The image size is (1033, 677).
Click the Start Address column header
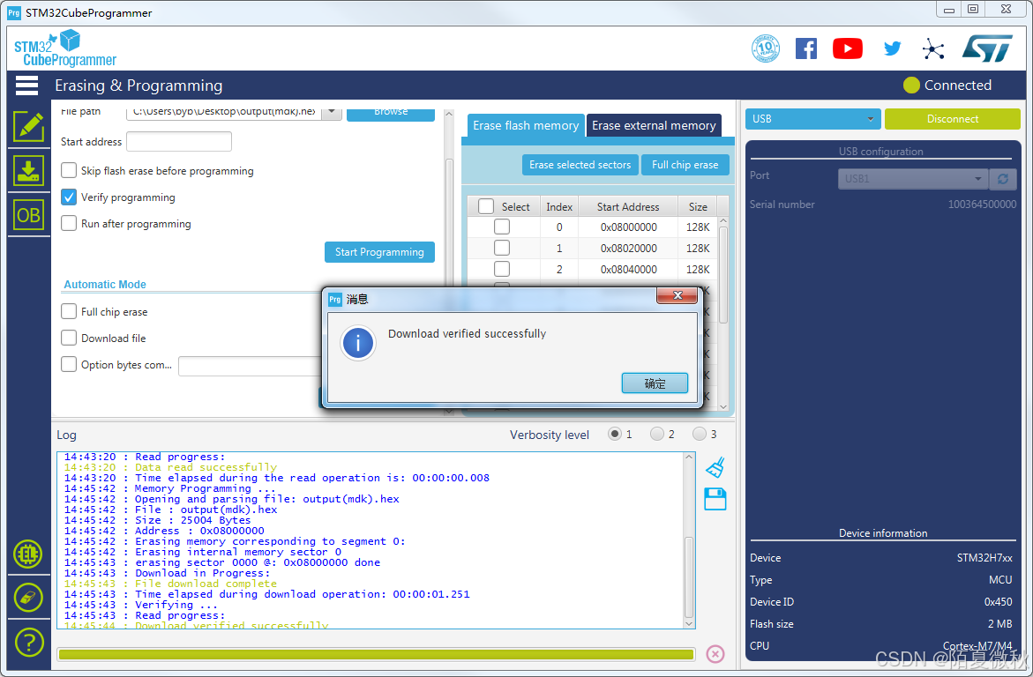coord(628,206)
